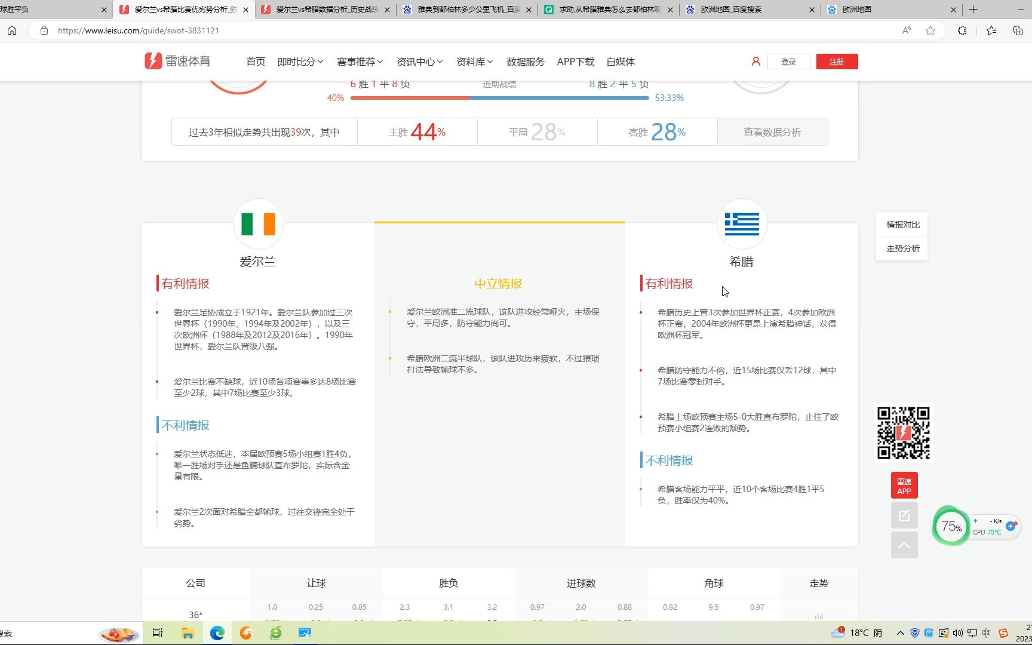Image resolution: width=1032 pixels, height=645 pixels.
Task: Close the 爱尔兰vs希腊数据分析 tab
Action: pyautogui.click(x=387, y=10)
